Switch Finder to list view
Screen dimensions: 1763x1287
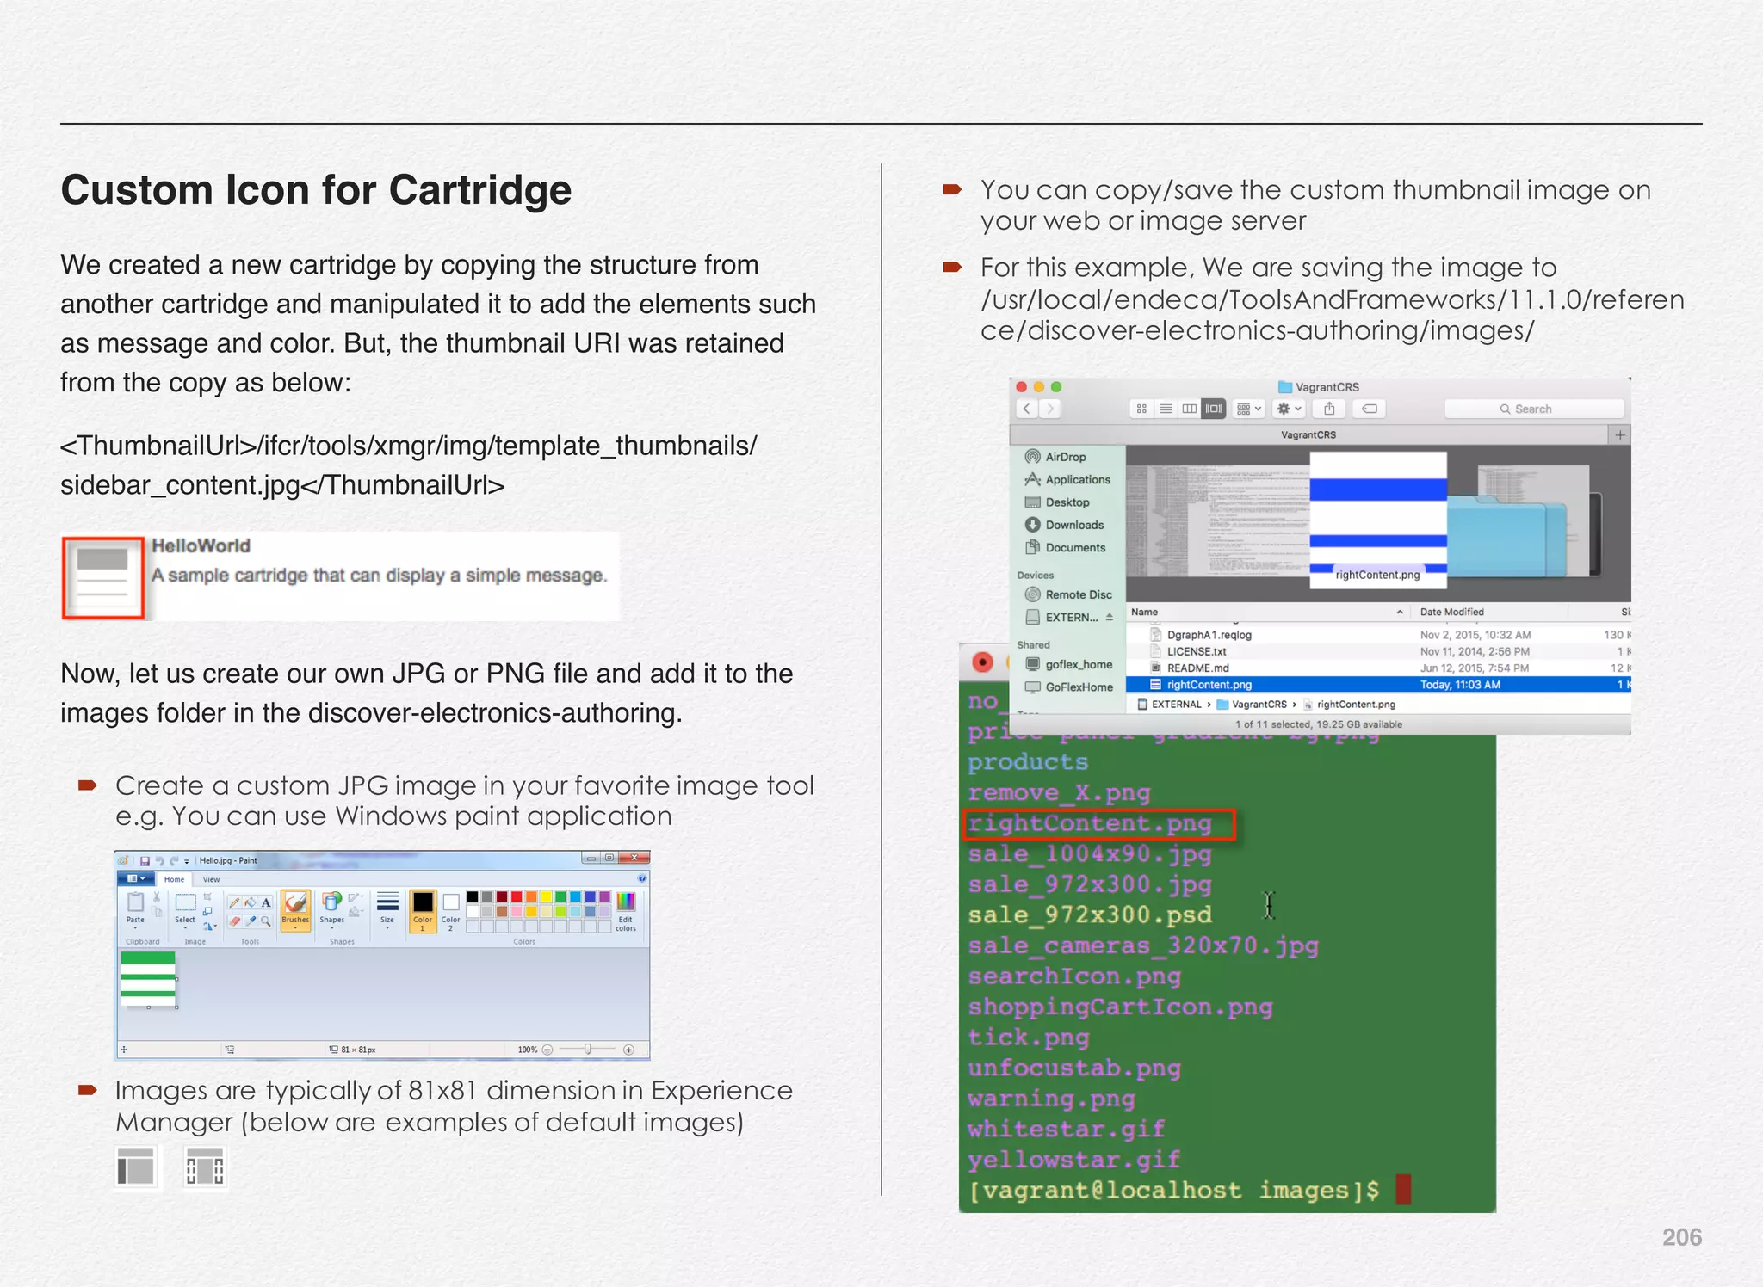1166,409
